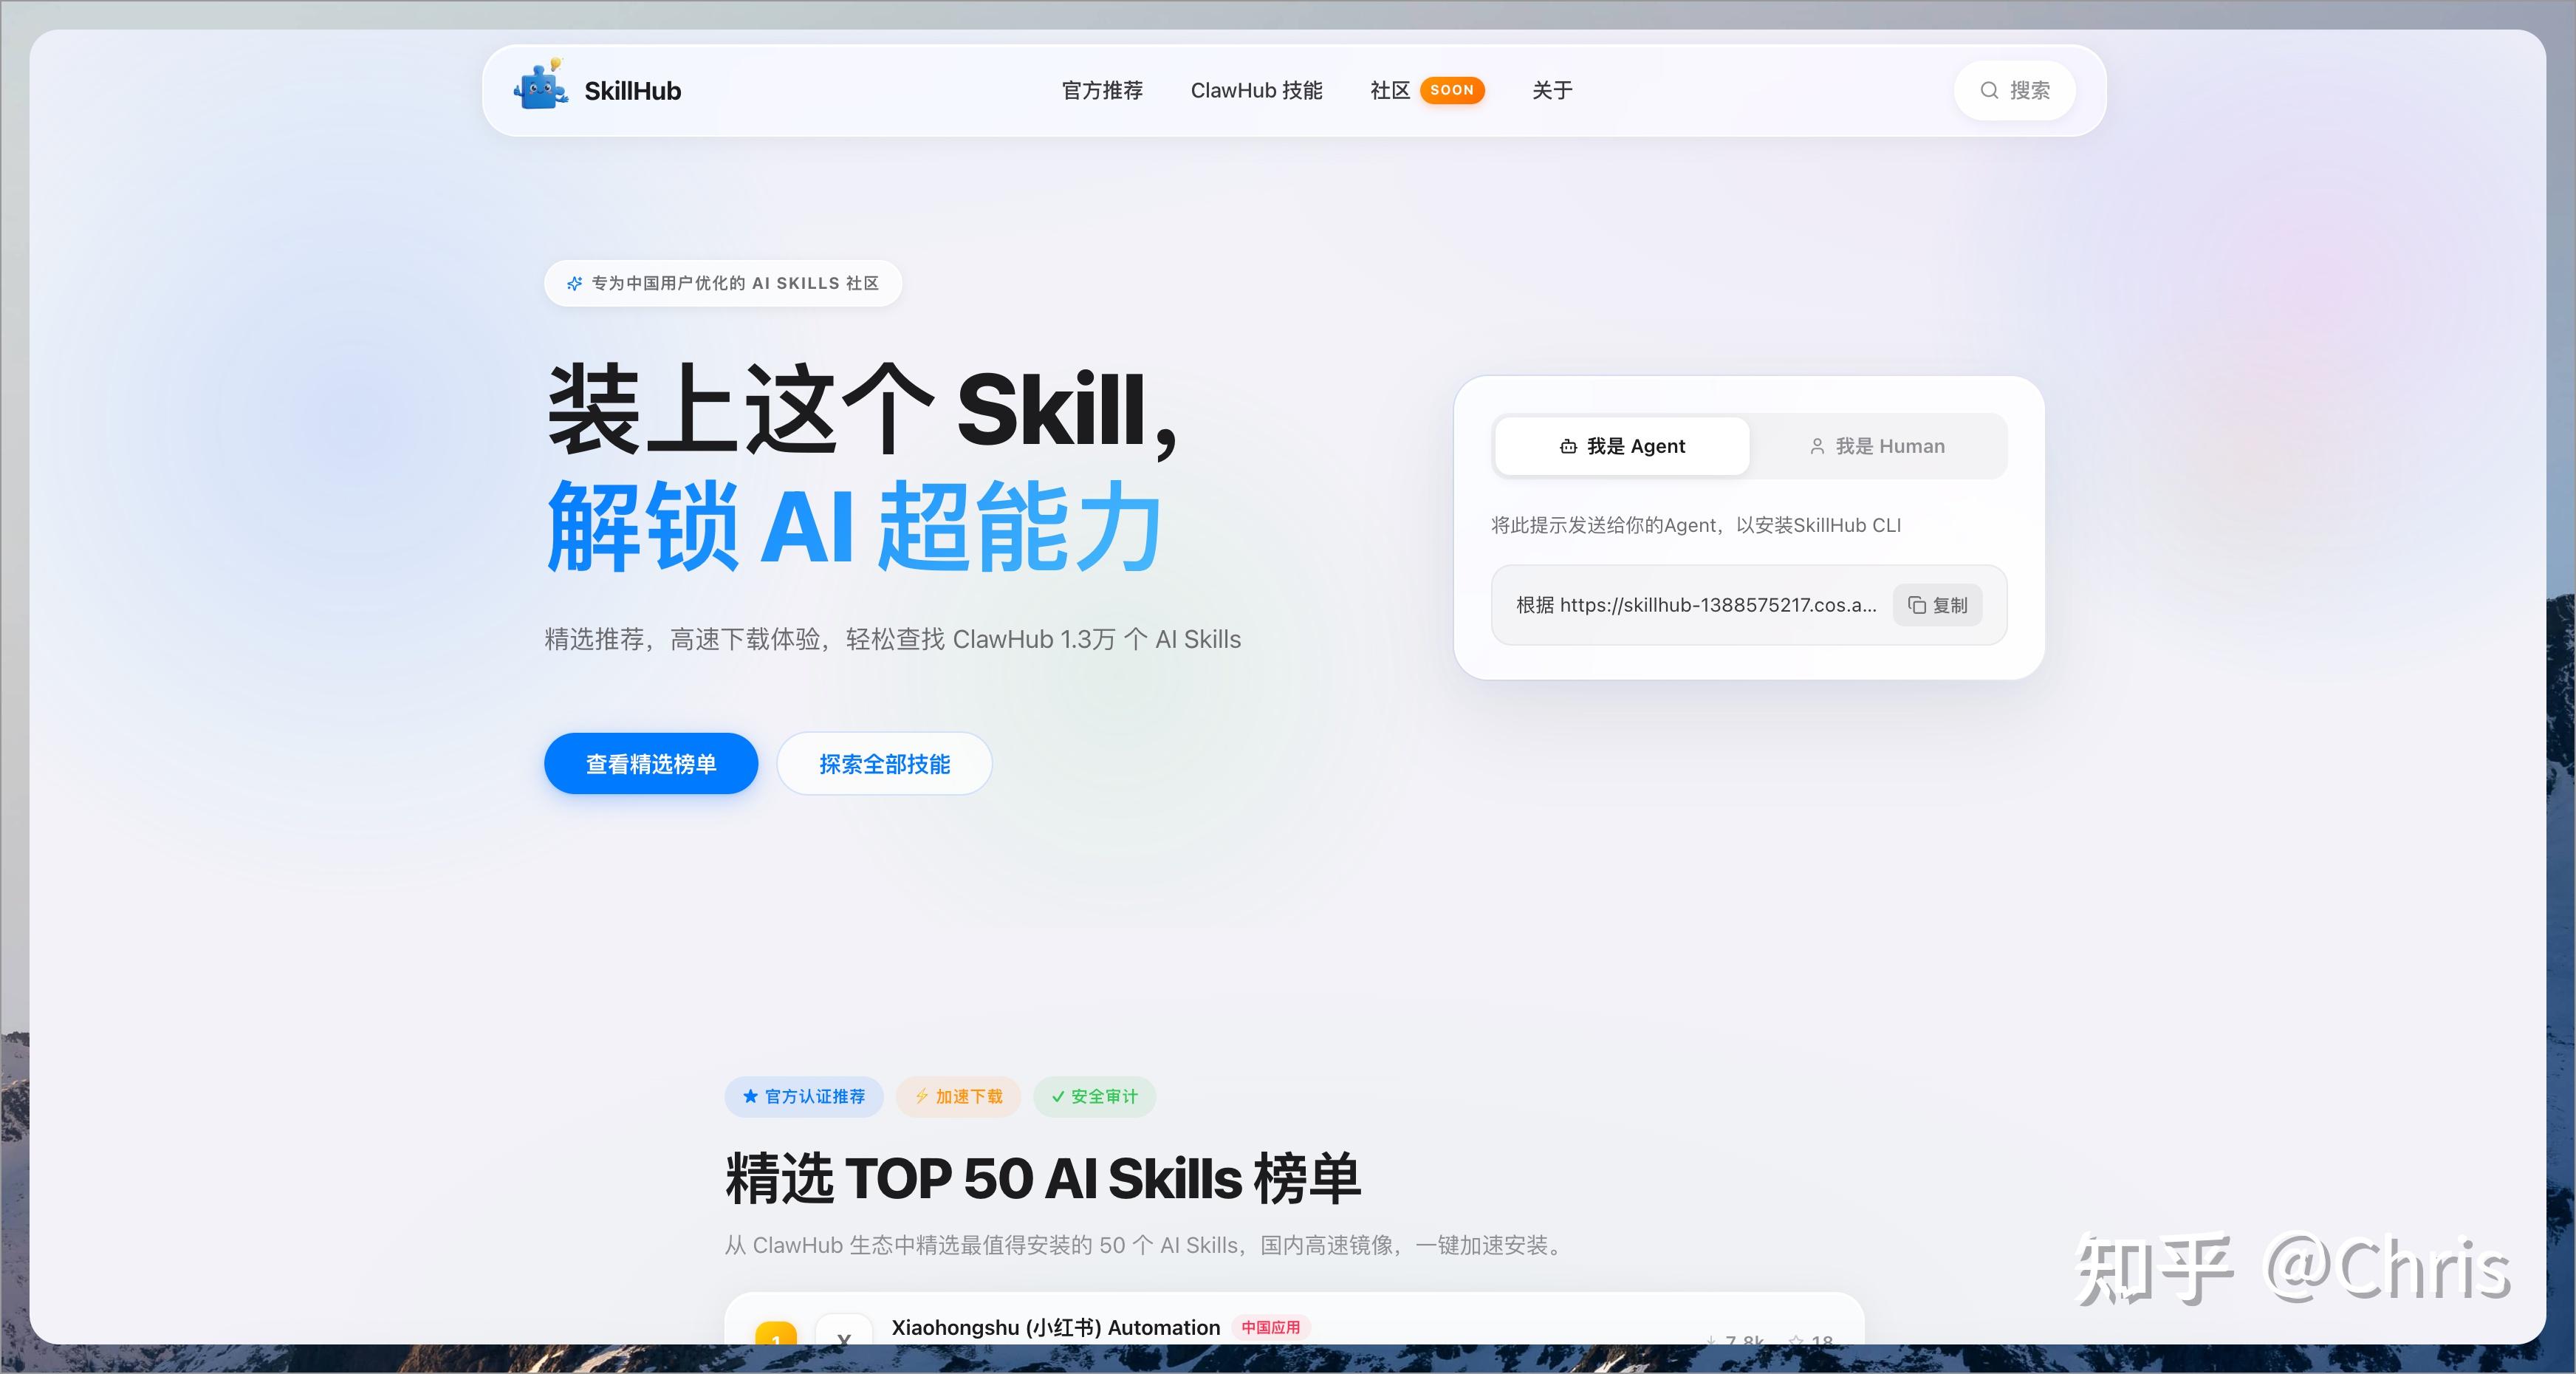Click the 查看精选榜单 button
Screen dimensions: 2576x1374
pyautogui.click(x=651, y=764)
